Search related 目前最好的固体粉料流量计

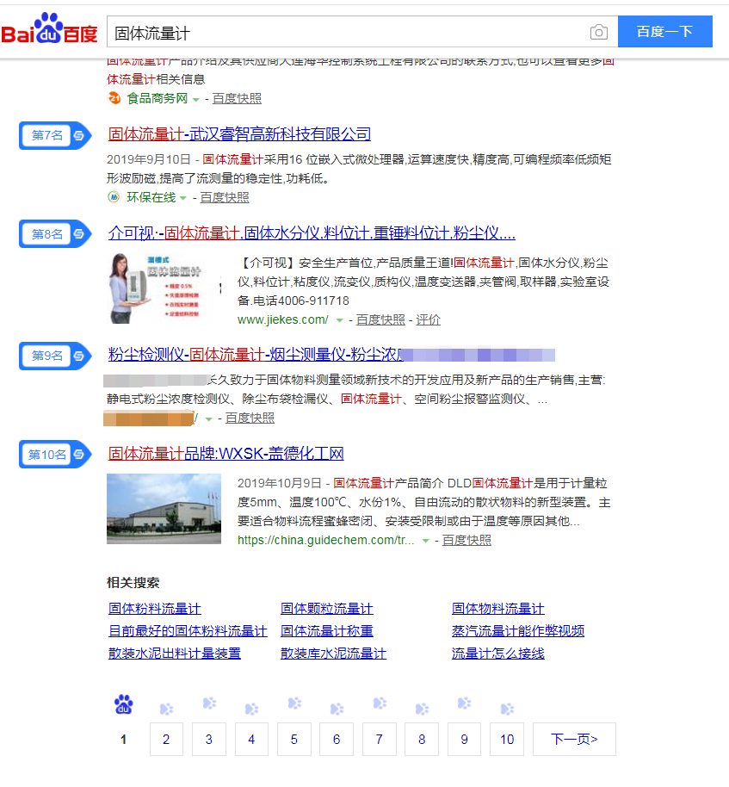click(188, 631)
